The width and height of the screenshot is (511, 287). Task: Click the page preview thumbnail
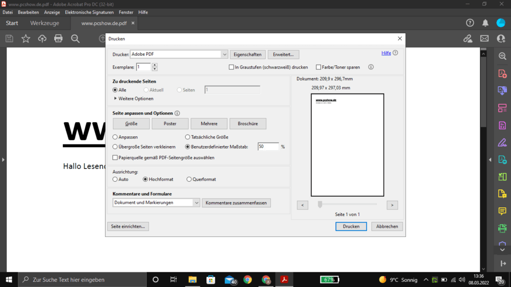347,145
